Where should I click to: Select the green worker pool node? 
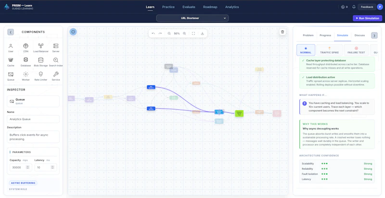239,113
